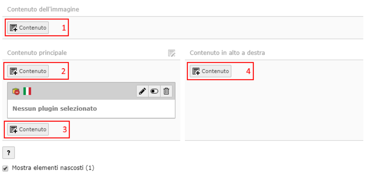Viewport: 369px width, 188px height.
Task: Click the red number 1 annotation
Action: 64,28
